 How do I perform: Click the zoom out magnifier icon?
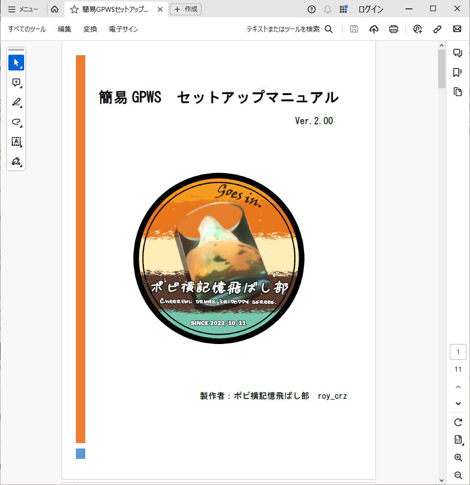click(x=458, y=475)
